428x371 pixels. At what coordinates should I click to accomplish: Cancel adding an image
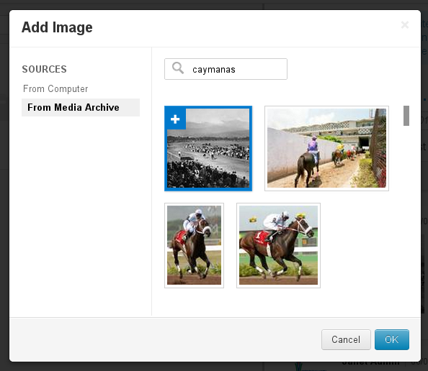tap(346, 339)
